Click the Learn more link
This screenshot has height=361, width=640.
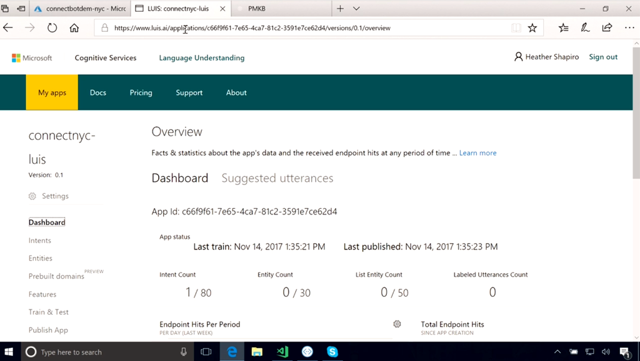point(477,153)
